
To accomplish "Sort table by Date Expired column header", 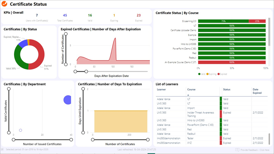I will click(257, 91).
